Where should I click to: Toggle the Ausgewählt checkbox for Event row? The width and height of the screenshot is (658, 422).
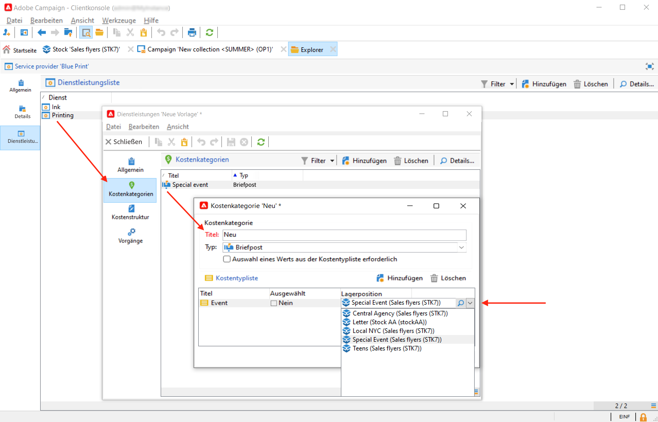274,303
